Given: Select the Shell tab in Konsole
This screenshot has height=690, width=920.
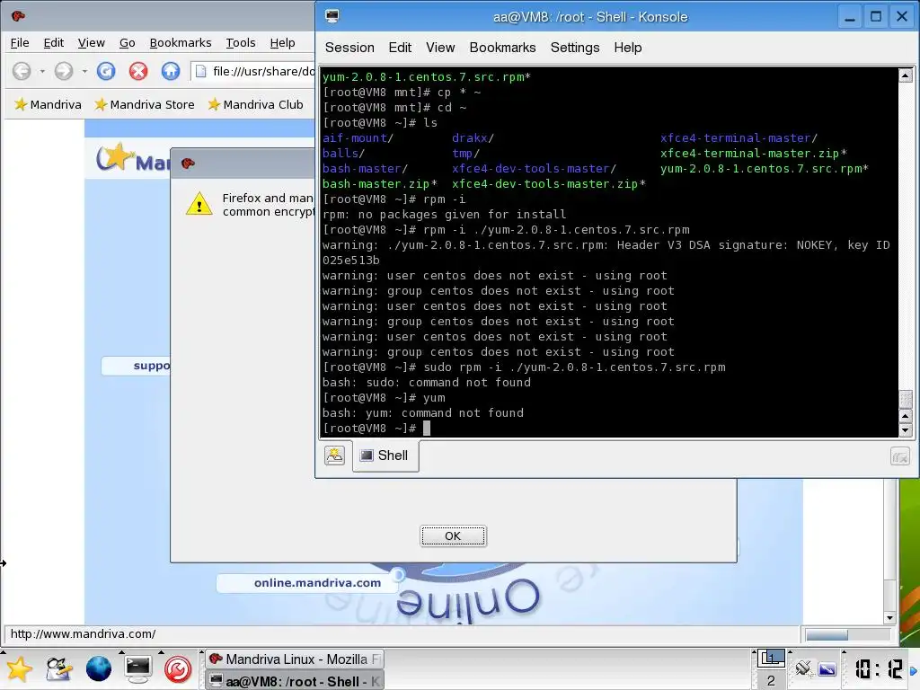Looking at the screenshot, I should coord(385,456).
